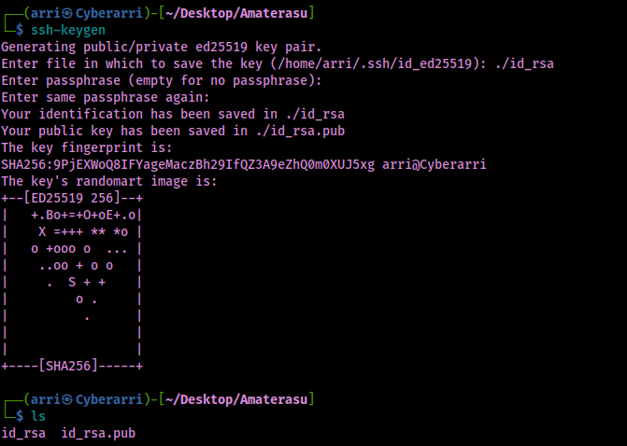Click the ls command text
Screen dimensions: 627x446
pos(37,415)
